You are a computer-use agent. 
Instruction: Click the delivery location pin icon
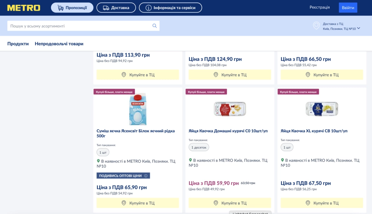point(316,26)
